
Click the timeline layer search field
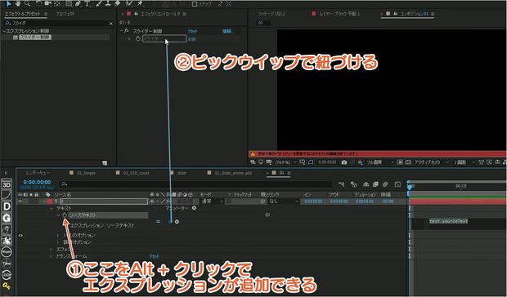point(196,184)
